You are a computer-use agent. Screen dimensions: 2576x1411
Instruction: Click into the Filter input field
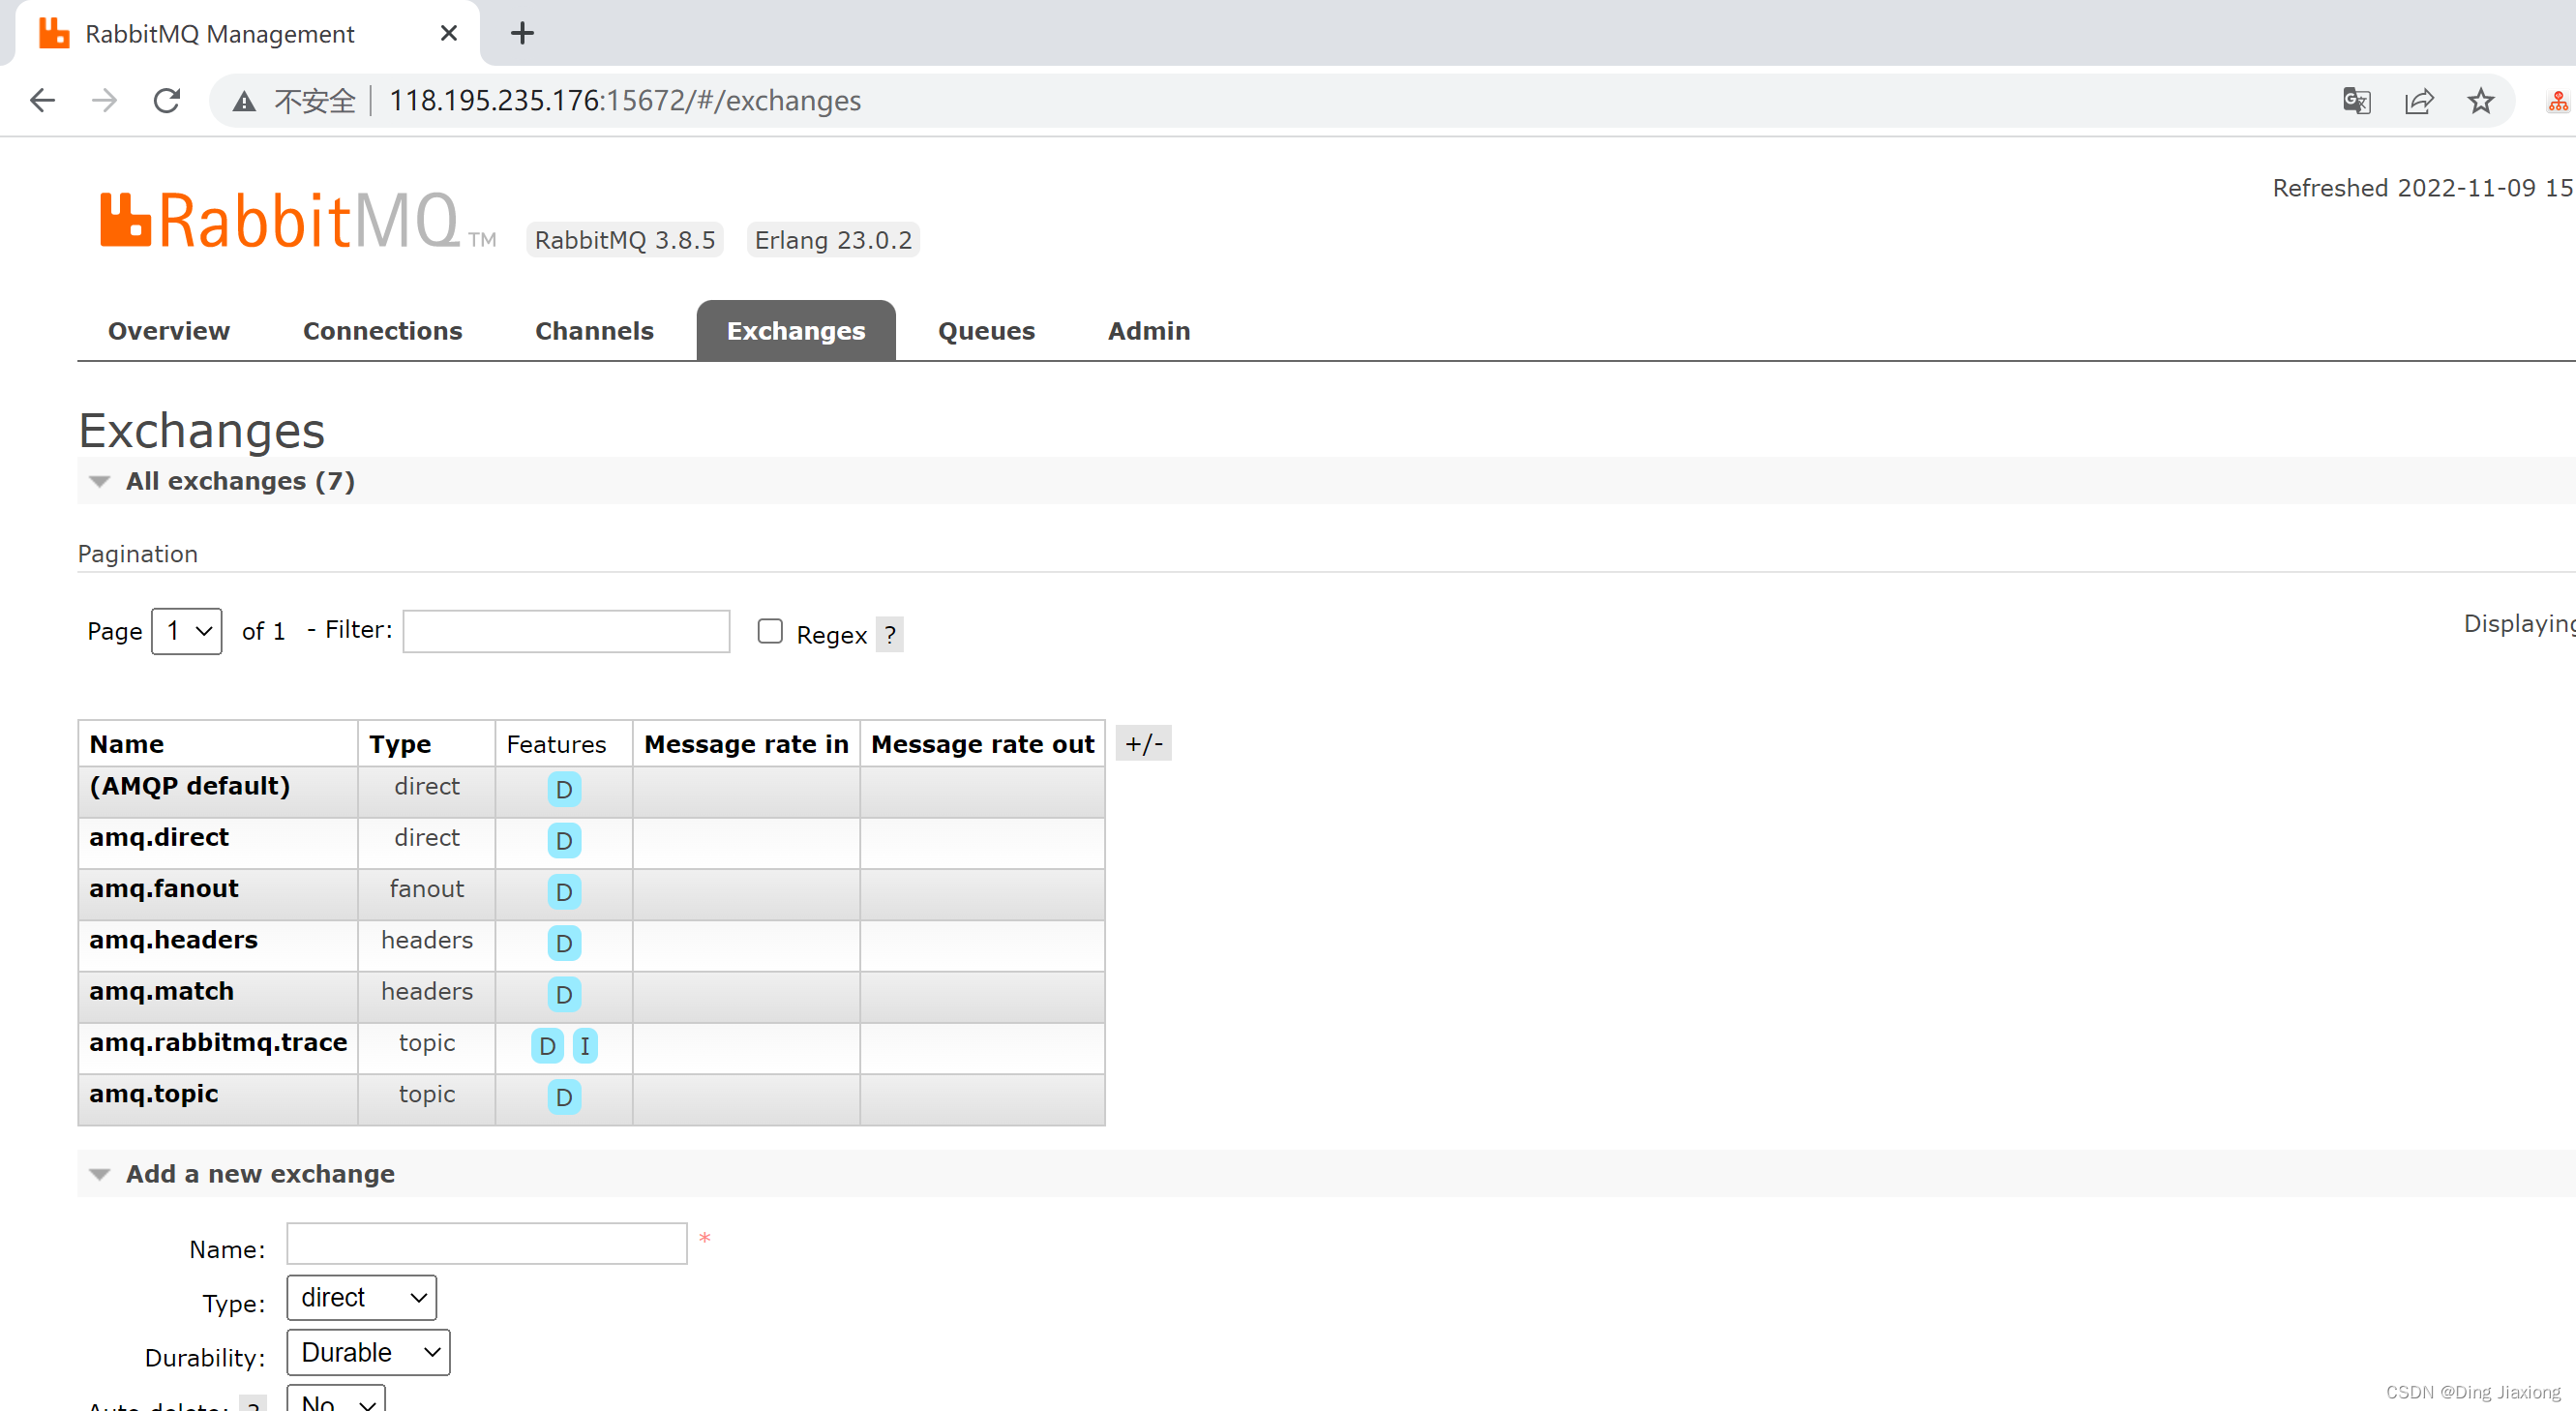coord(566,631)
